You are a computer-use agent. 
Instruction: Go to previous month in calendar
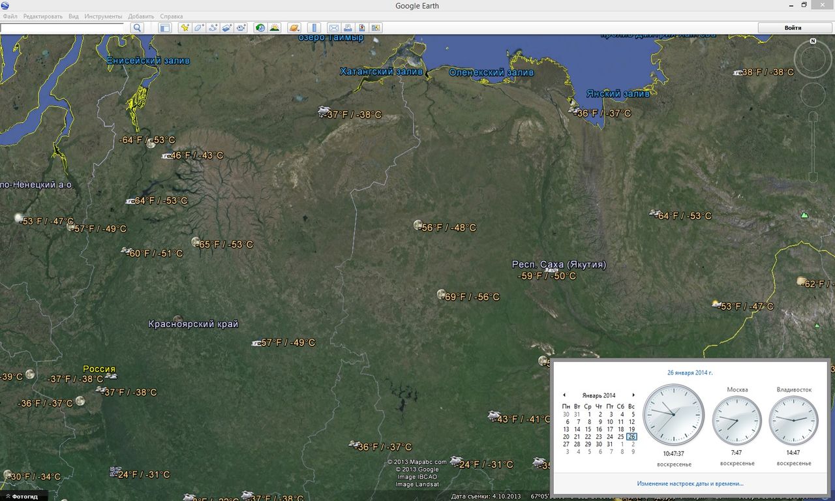tap(564, 395)
